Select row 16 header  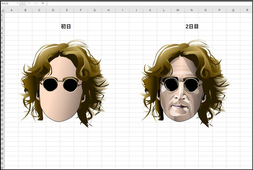coord(2,91)
